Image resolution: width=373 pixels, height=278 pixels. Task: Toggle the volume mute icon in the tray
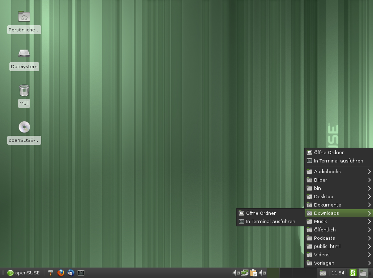pyautogui.click(x=234, y=273)
